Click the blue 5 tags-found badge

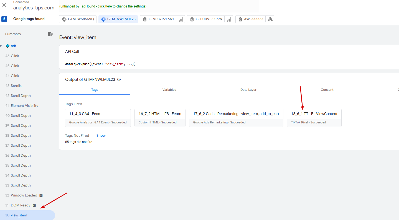point(4,19)
